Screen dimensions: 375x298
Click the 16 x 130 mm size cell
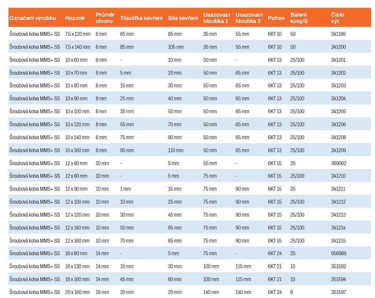(x=77, y=266)
